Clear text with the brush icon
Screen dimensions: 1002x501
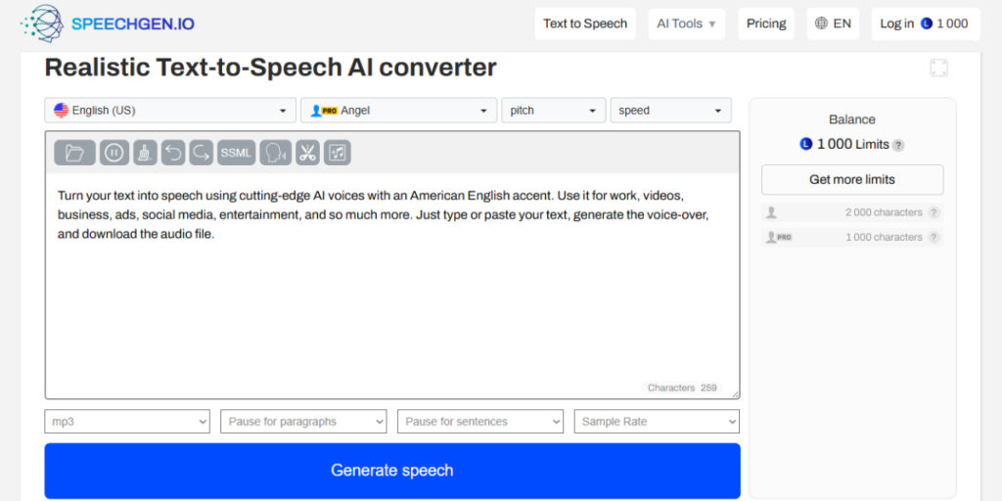145,153
